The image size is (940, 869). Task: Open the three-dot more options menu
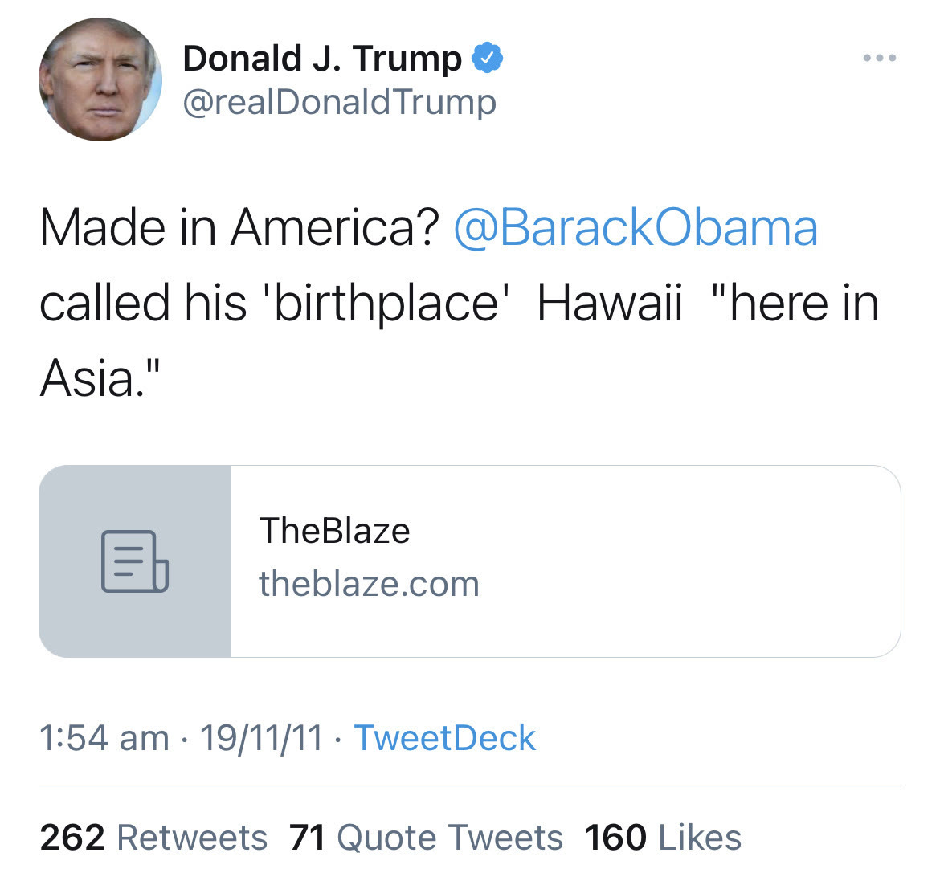(x=879, y=58)
